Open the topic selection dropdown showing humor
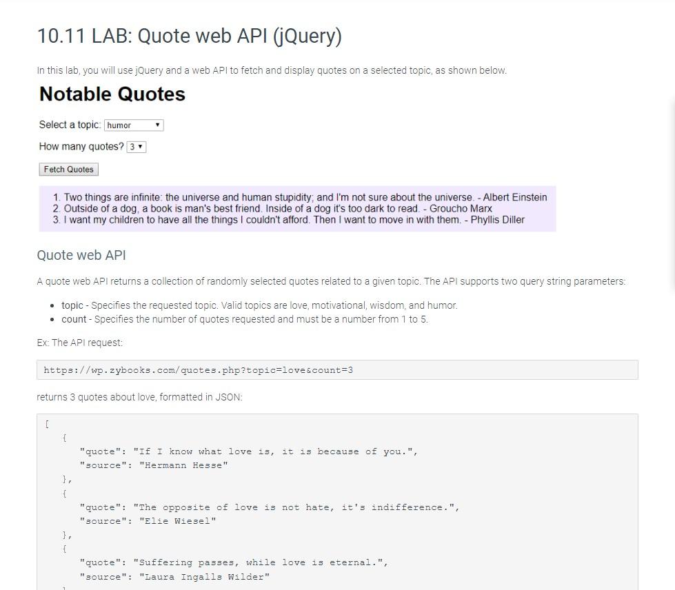This screenshot has height=590, width=675. click(132, 125)
